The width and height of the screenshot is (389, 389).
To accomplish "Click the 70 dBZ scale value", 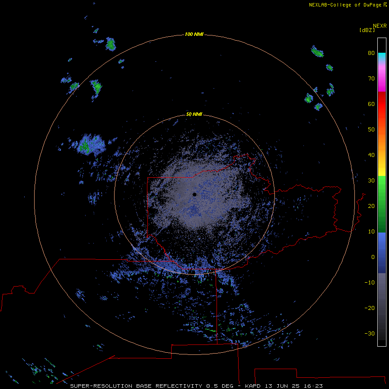I will click(371, 78).
